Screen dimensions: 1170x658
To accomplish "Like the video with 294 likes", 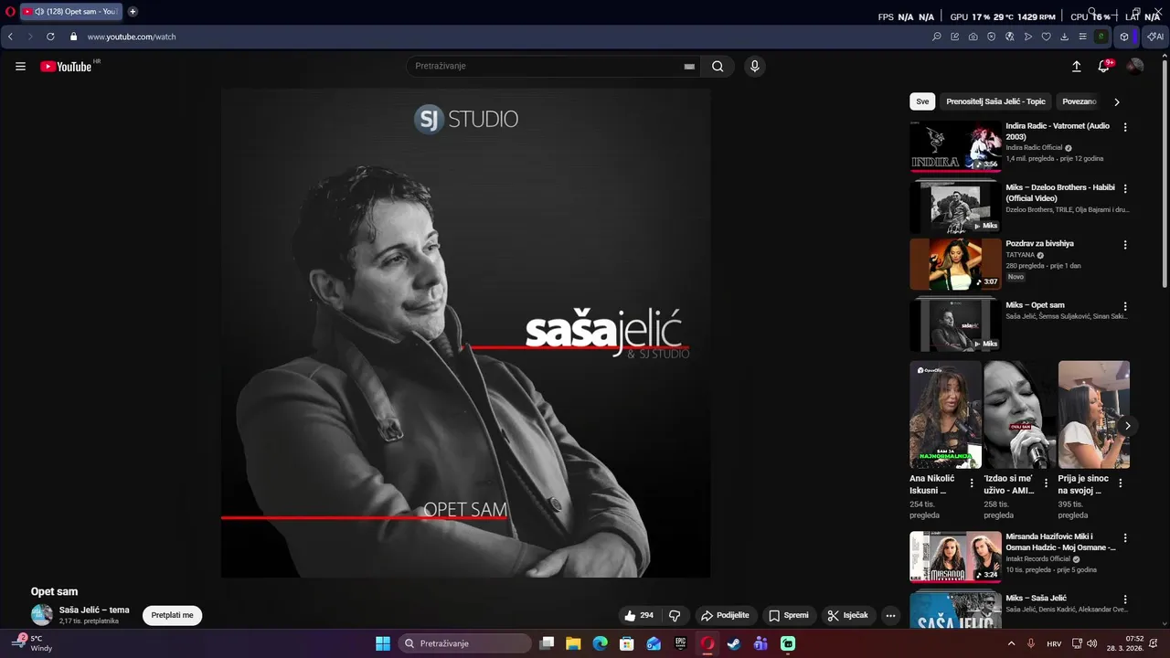I will point(639,615).
